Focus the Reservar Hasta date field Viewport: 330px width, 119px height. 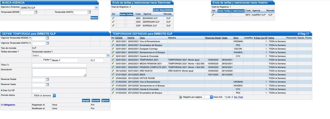[x=39, y=85]
